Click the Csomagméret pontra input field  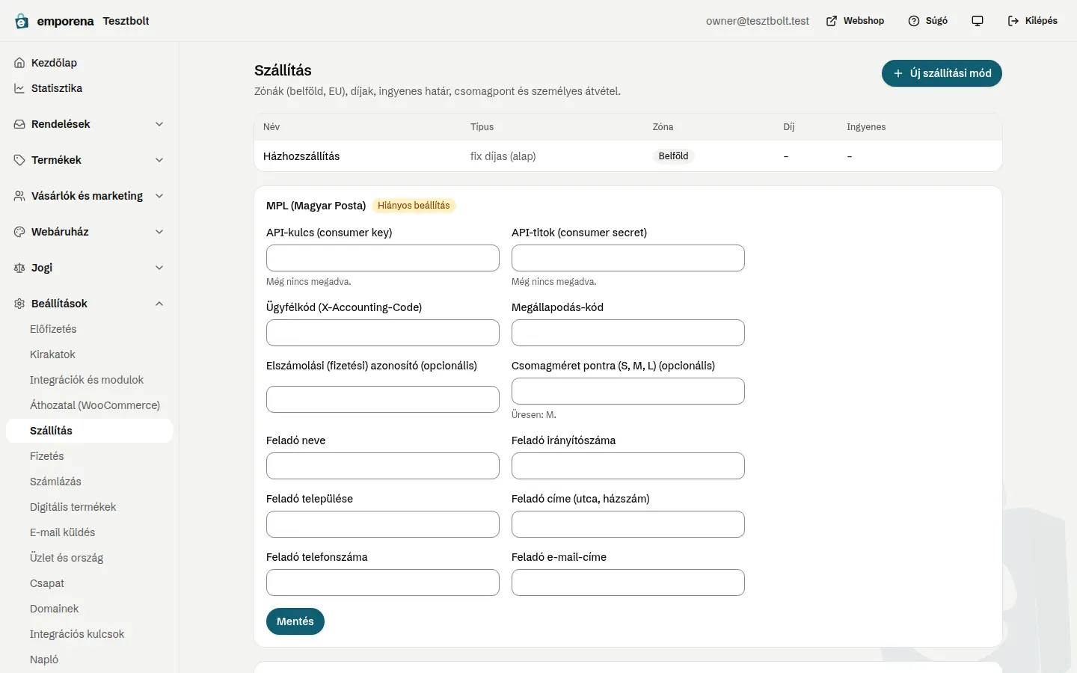click(628, 391)
